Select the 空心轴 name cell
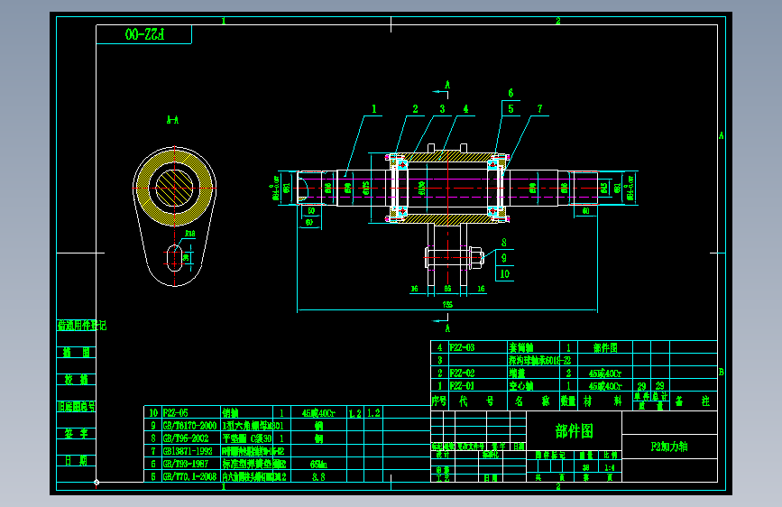Image resolution: width=782 pixels, height=507 pixels. (x=521, y=386)
